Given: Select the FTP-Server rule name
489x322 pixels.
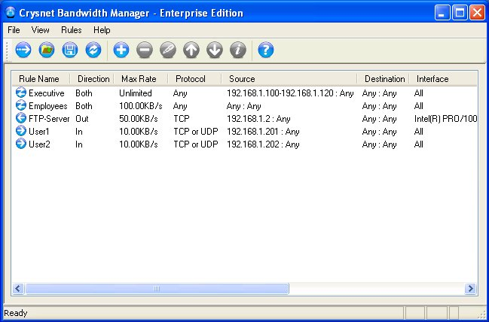Looking at the screenshot, I should click(49, 119).
